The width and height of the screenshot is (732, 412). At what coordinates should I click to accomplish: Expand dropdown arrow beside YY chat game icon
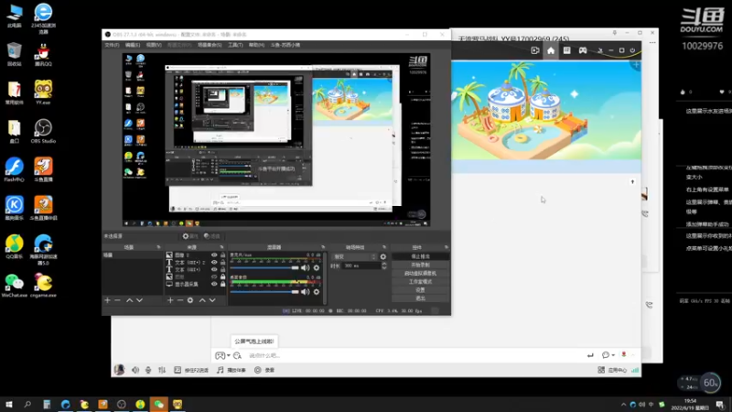[x=228, y=355]
